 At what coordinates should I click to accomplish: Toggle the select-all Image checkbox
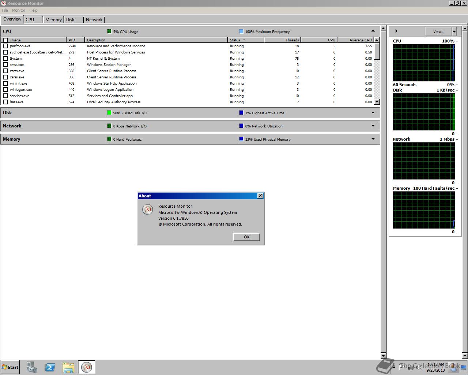tap(5, 40)
